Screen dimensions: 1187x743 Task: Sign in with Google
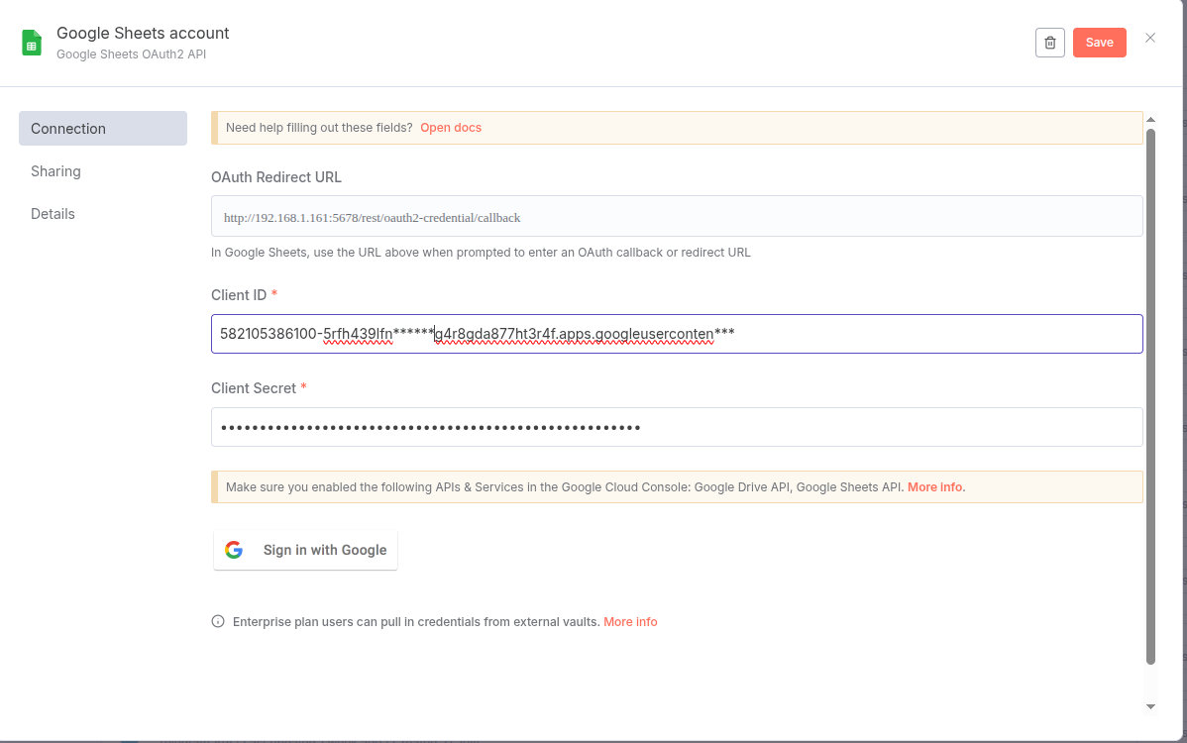click(305, 550)
